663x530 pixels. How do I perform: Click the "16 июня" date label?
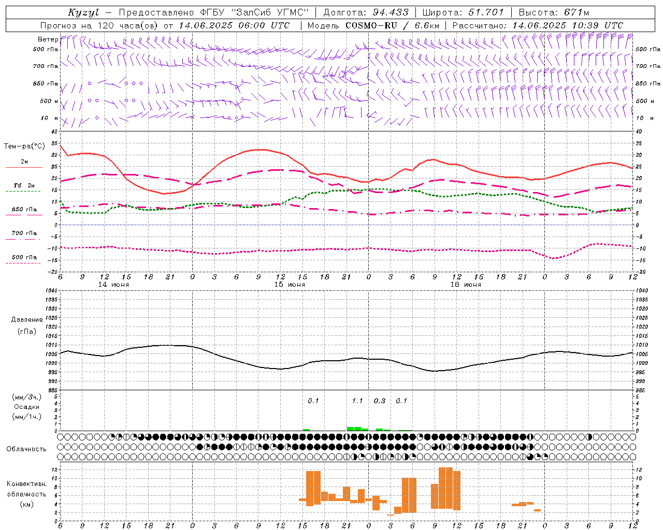[x=466, y=285]
